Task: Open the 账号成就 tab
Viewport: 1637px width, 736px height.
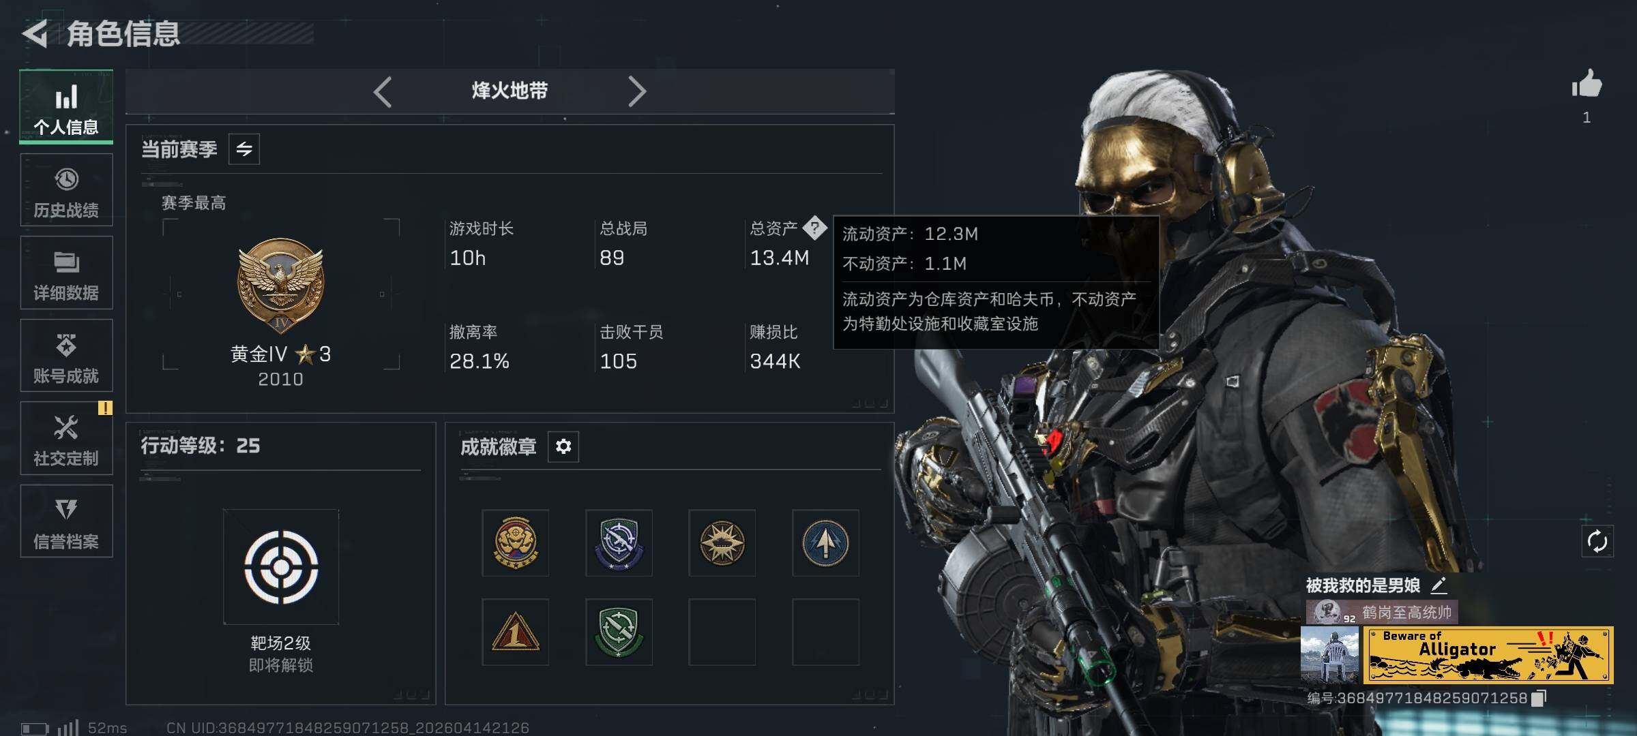Action: tap(66, 356)
